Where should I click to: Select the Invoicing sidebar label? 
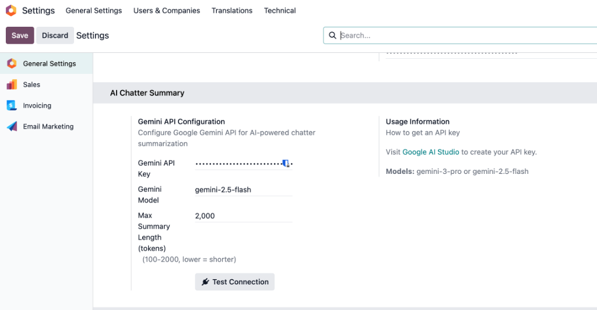click(37, 105)
